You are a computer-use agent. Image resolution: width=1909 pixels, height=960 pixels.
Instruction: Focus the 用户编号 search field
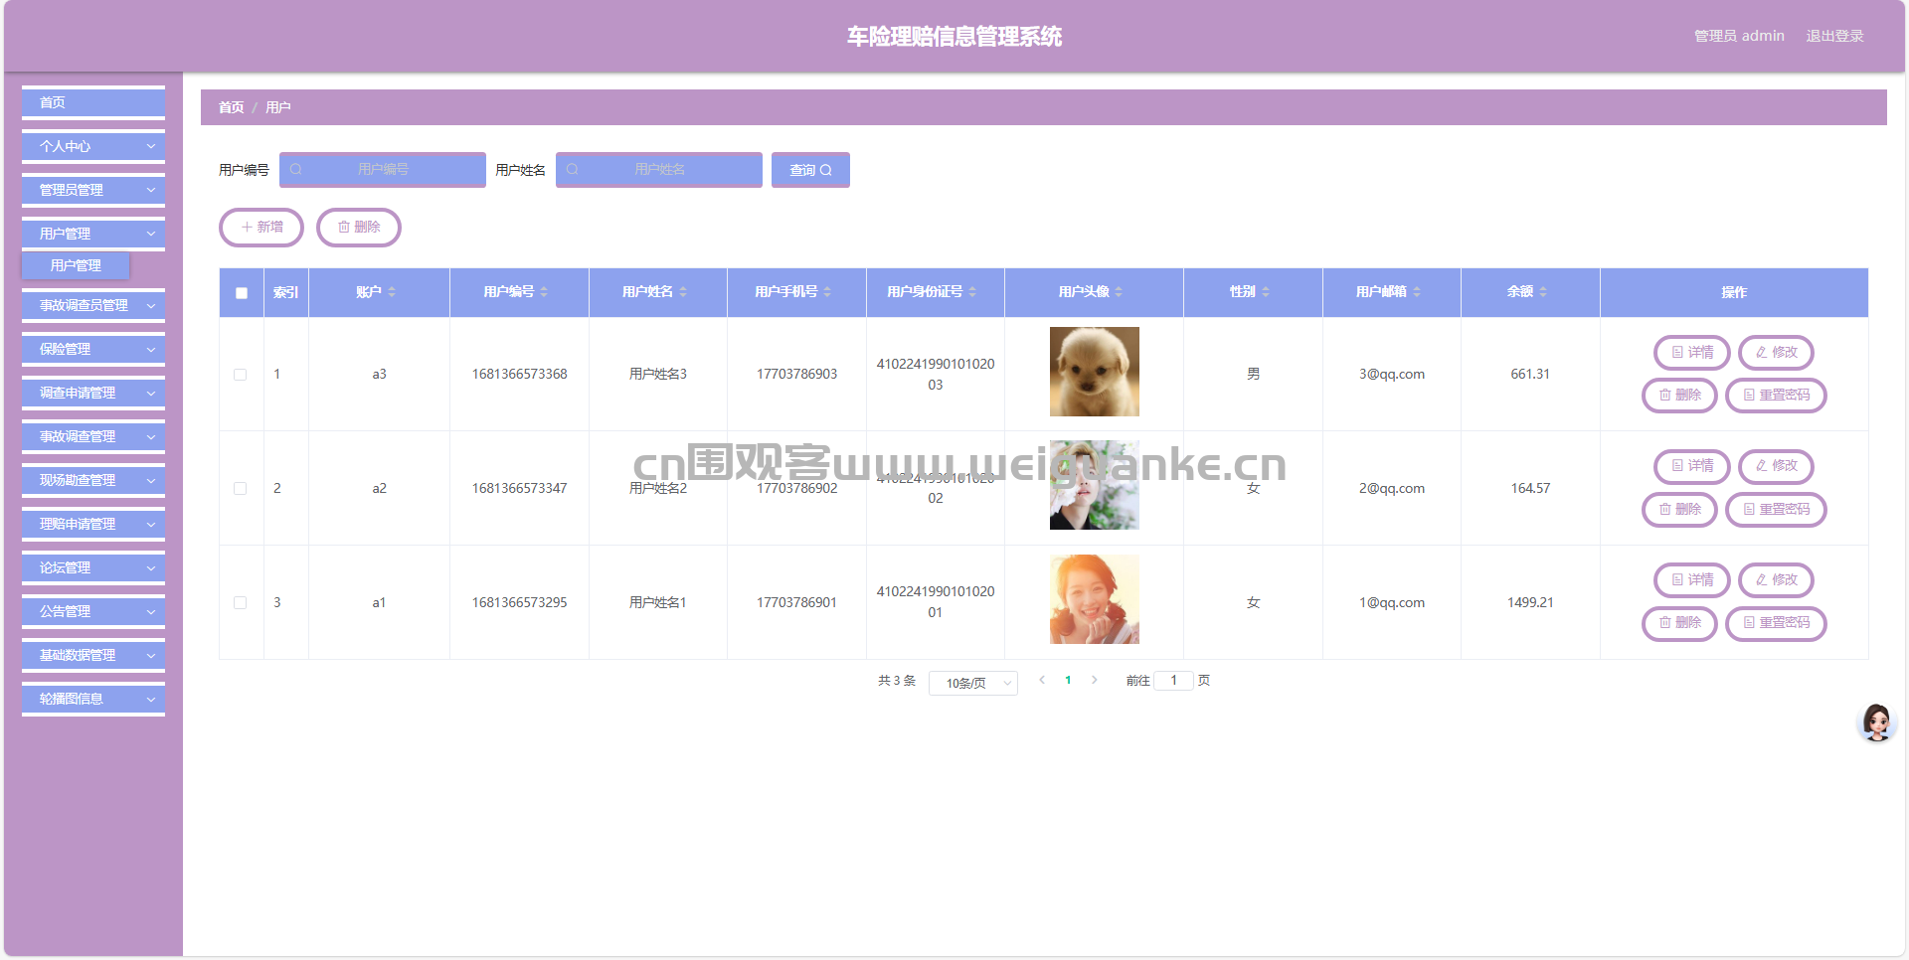pos(383,170)
